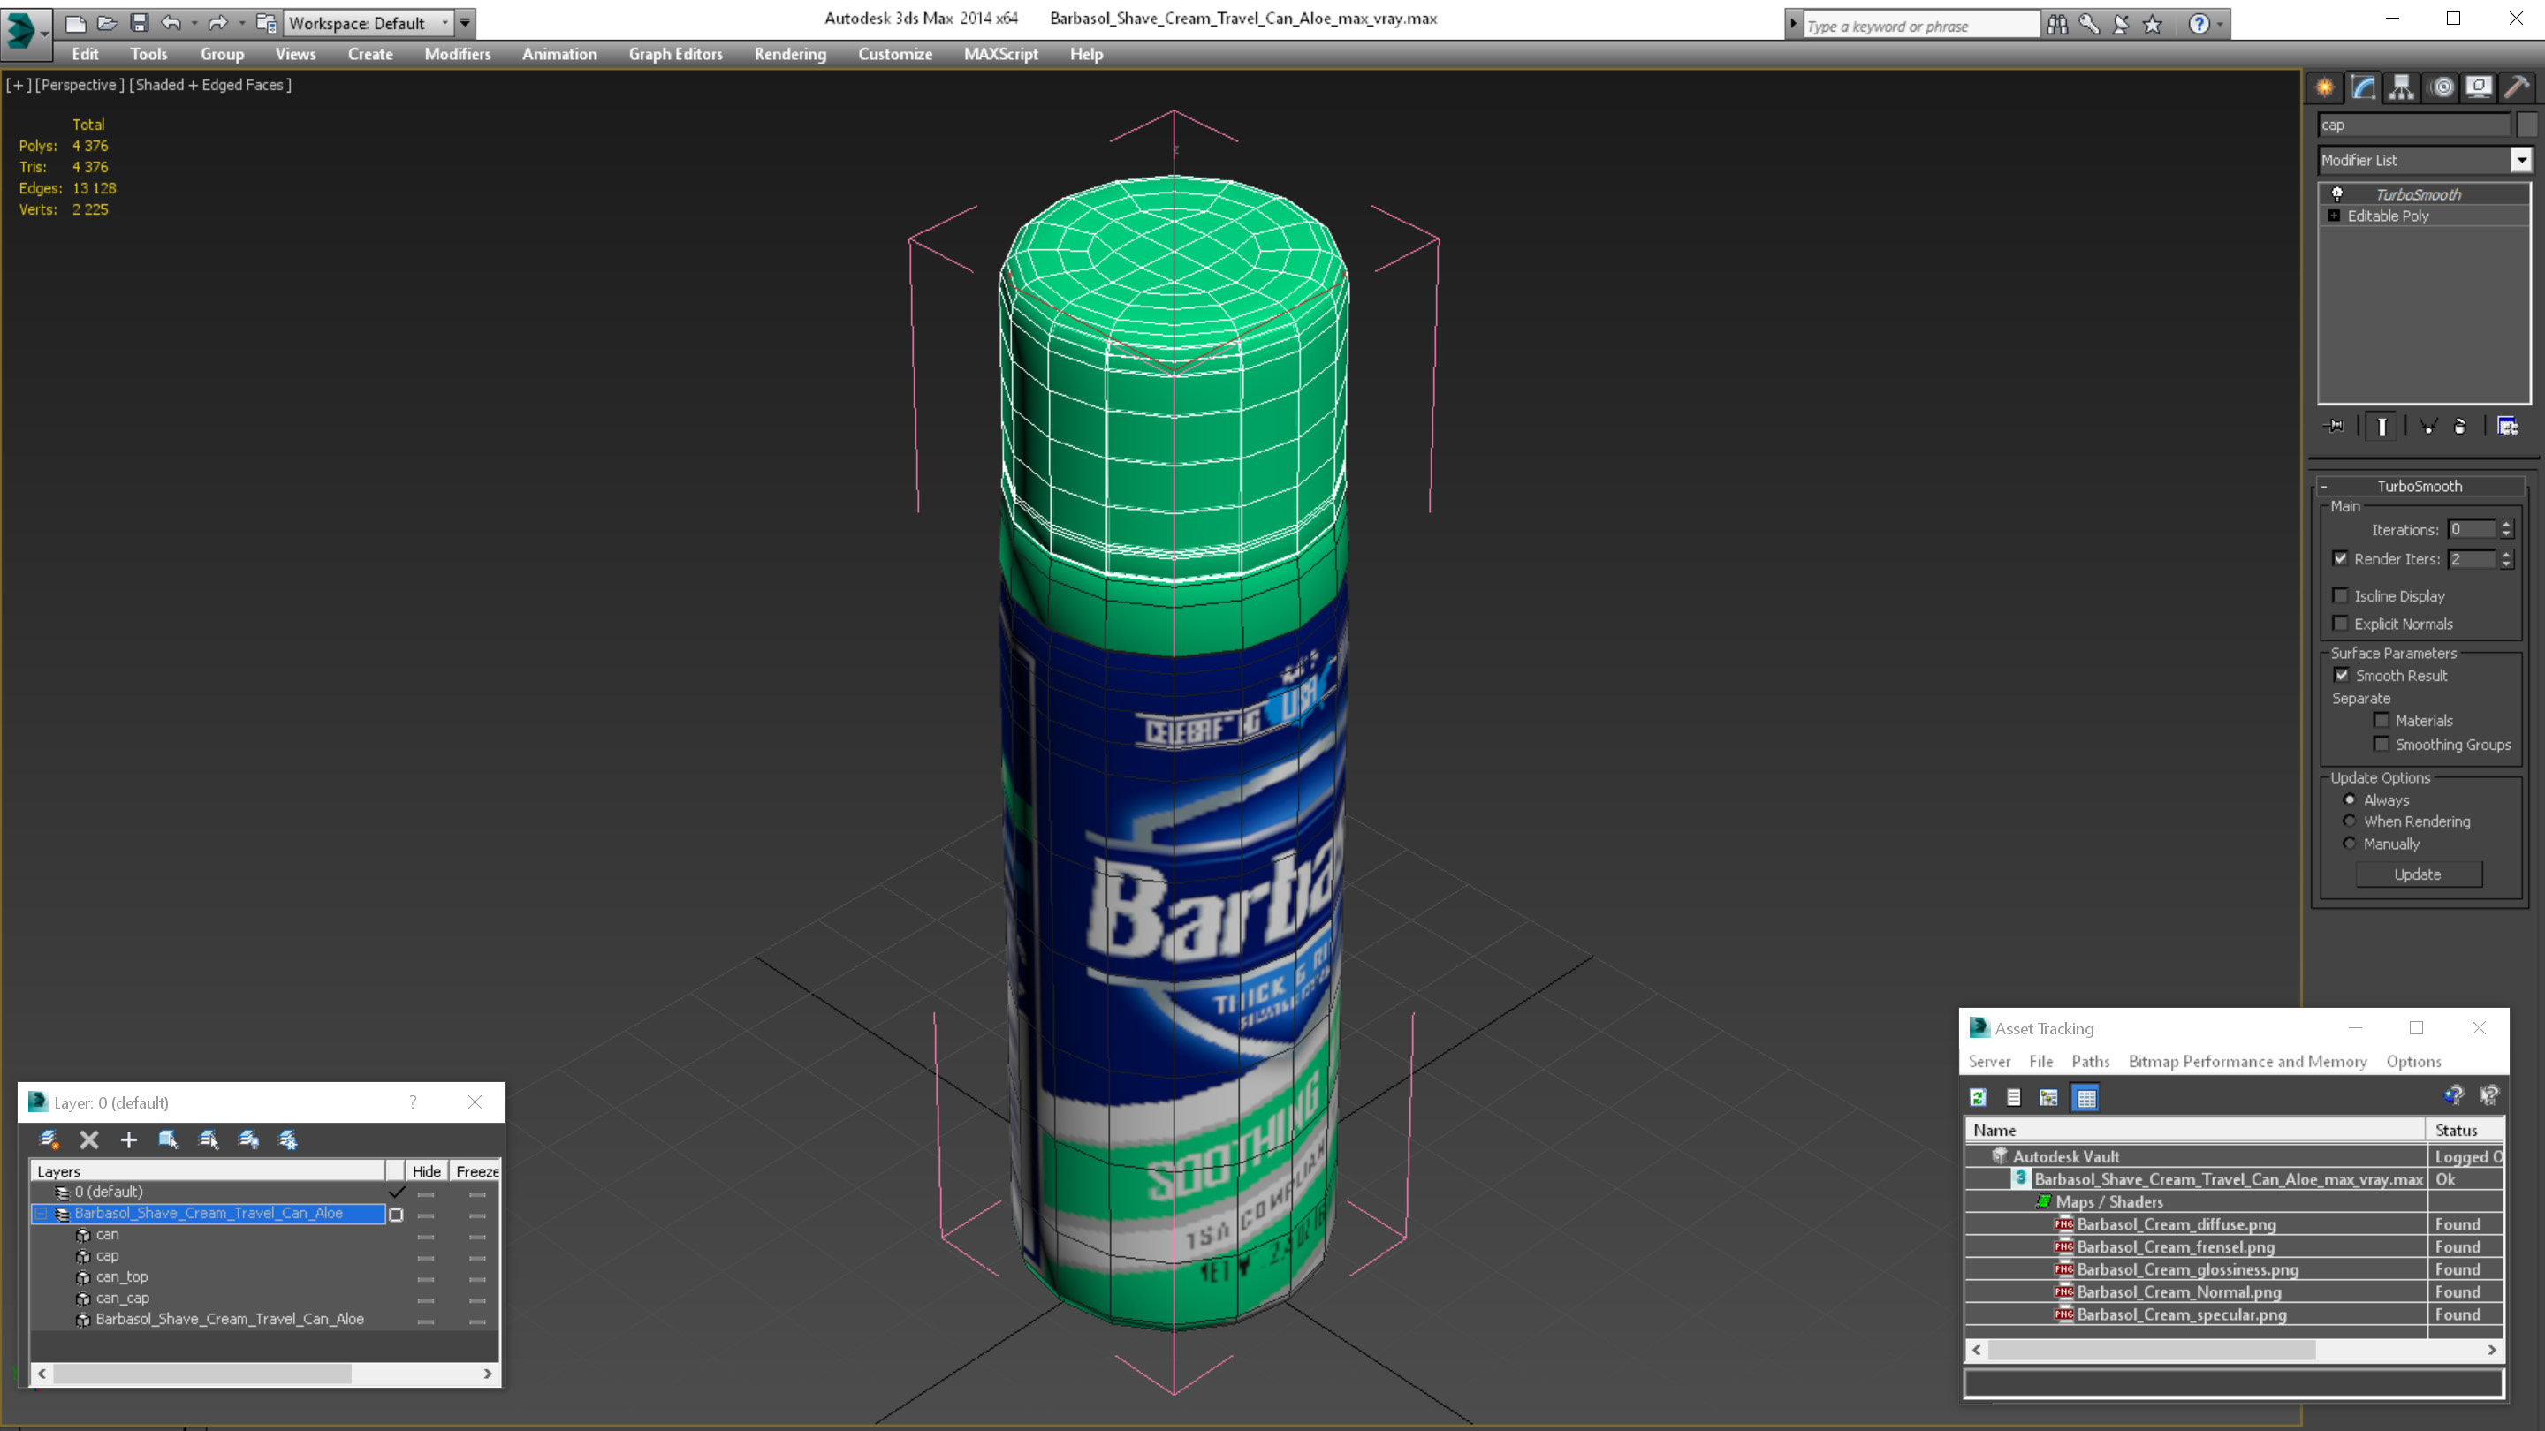Redo the last undone action

[217, 23]
